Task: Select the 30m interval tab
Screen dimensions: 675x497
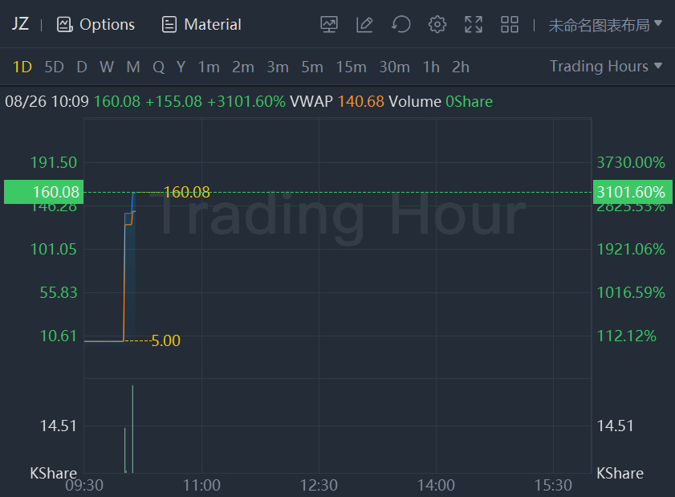Action: point(394,67)
